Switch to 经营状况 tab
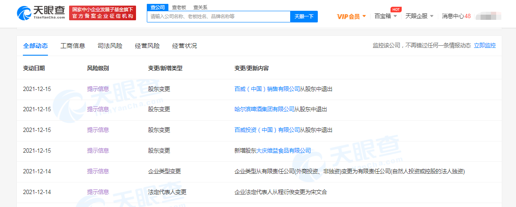 pos(184,46)
